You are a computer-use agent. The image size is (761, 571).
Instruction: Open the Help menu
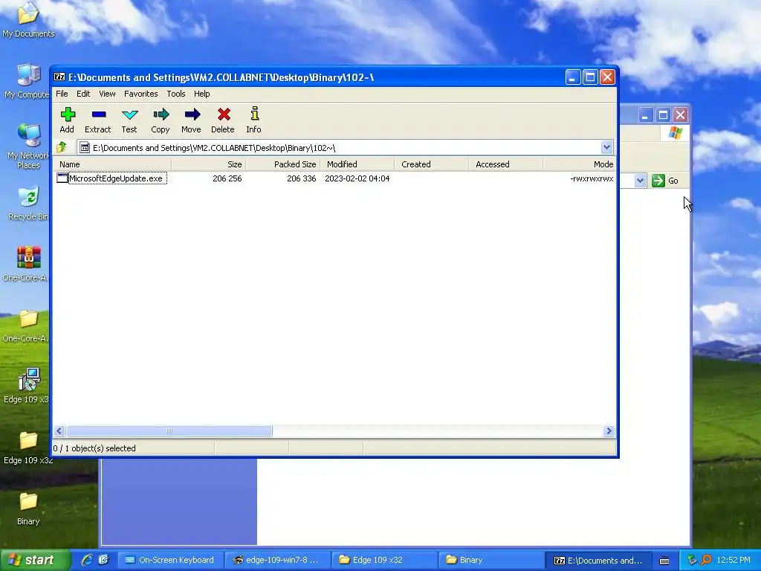tap(202, 94)
